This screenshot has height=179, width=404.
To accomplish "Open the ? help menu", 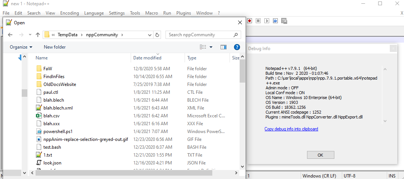I will click(x=219, y=13).
